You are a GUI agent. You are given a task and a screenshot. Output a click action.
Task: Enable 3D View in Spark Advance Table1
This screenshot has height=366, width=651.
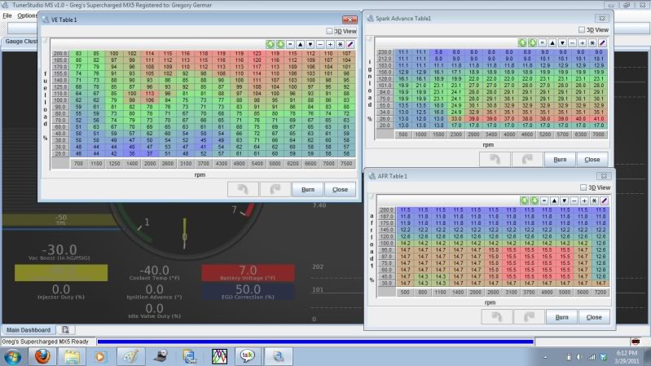[x=594, y=30]
